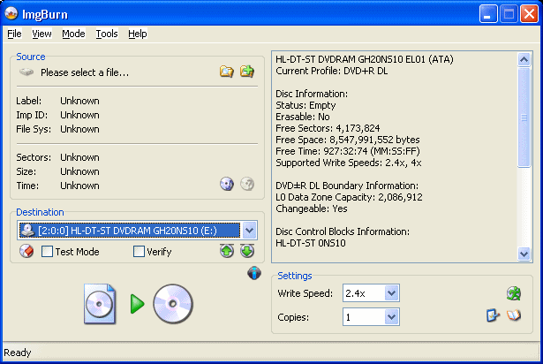The width and height of the screenshot is (543, 364).
Task: Enable the Test Mode checkbox
Action: [x=47, y=251]
